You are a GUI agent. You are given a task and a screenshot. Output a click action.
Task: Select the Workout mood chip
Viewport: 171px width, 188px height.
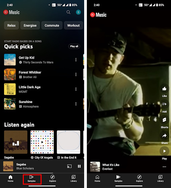tap(73, 26)
